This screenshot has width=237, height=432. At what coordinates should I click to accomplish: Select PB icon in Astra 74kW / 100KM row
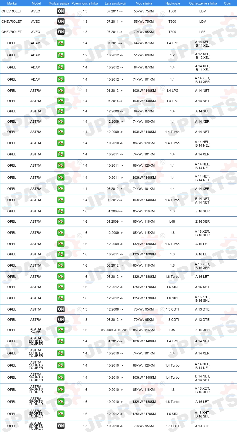tap(61, 121)
